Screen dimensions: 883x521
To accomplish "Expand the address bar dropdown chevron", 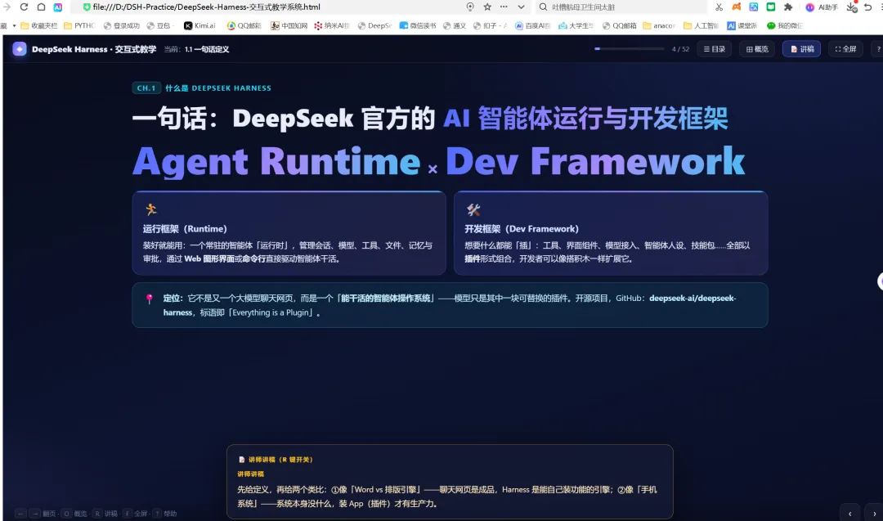I will (x=521, y=7).
